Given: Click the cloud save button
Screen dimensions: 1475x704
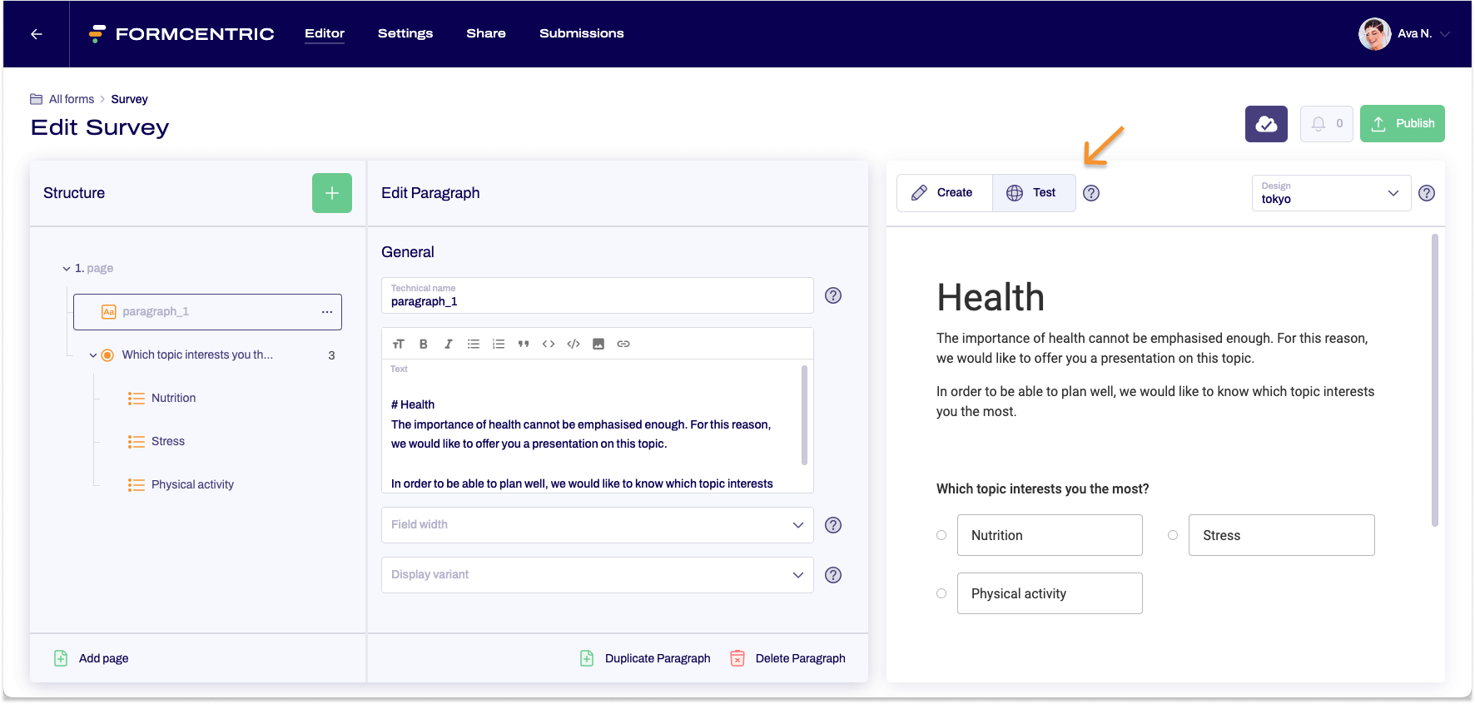Looking at the screenshot, I should (1266, 124).
